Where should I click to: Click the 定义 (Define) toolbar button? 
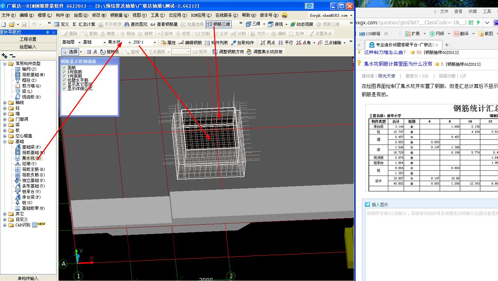coord(62,24)
